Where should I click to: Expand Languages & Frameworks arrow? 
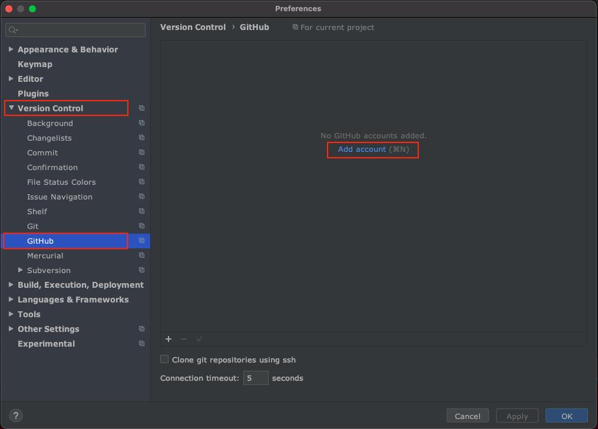click(11, 300)
